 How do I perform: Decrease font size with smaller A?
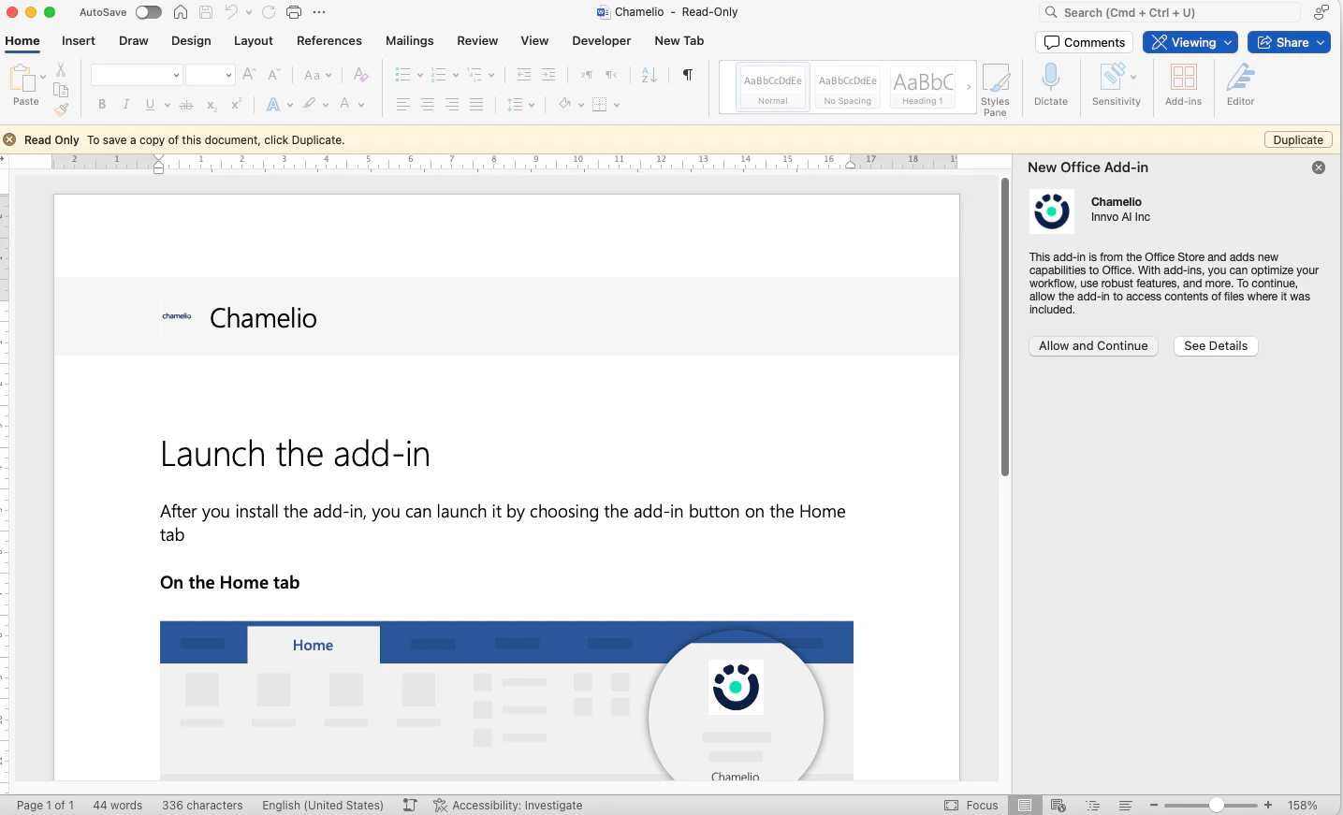pyautogui.click(x=273, y=75)
